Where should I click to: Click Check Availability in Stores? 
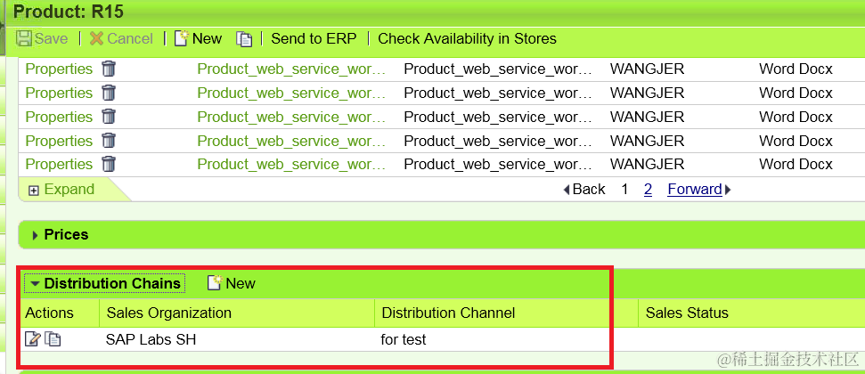coord(468,38)
